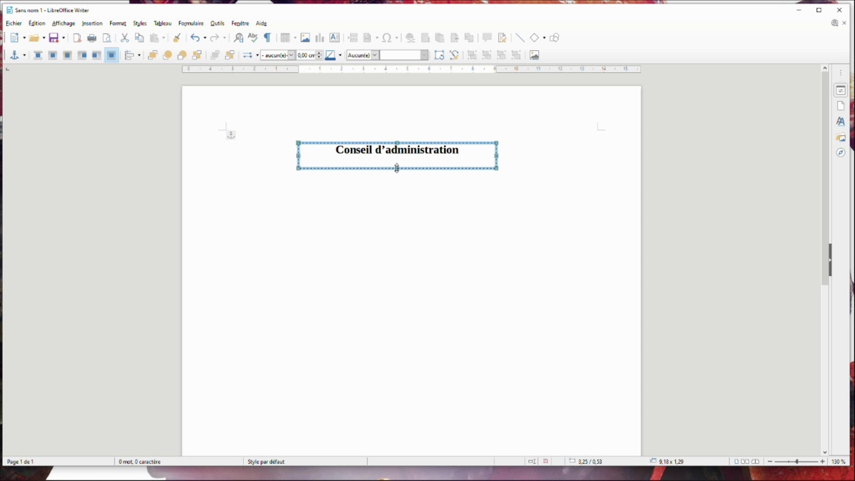855x481 pixels.
Task: Open a file using the folder icon
Action: coord(33,38)
